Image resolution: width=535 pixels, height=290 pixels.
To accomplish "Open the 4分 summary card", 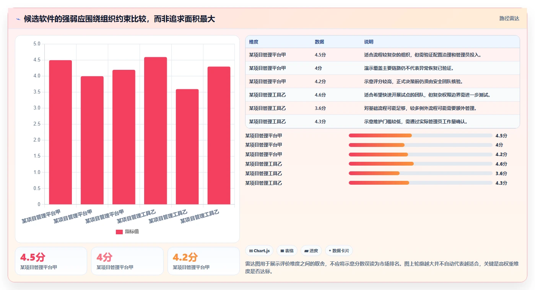I will coord(127,261).
